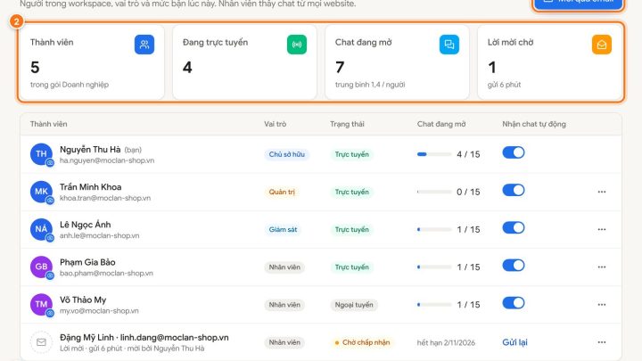The width and height of the screenshot is (642, 361).
Task: Click the Nhân viên badge for Võ Thảo My
Action: pos(284,305)
